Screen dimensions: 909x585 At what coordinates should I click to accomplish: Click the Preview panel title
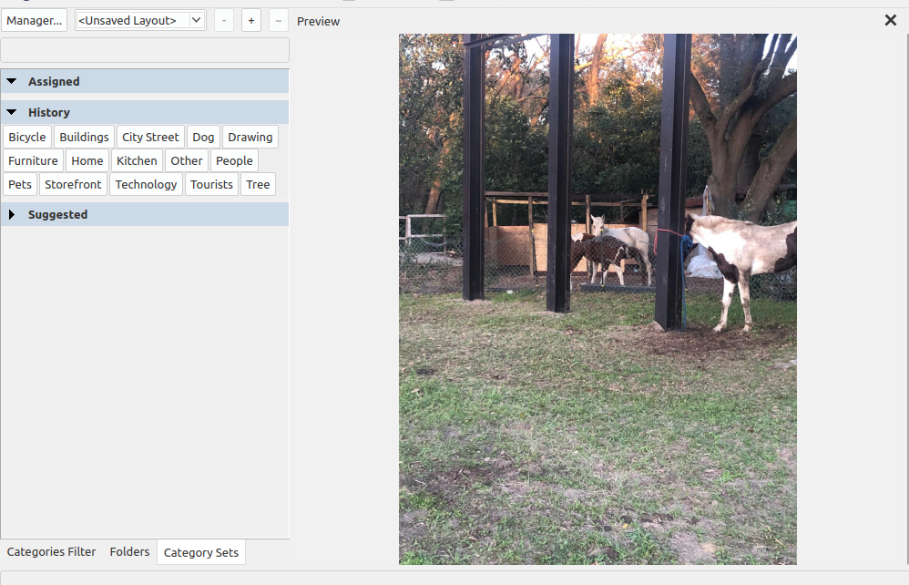[x=318, y=22]
